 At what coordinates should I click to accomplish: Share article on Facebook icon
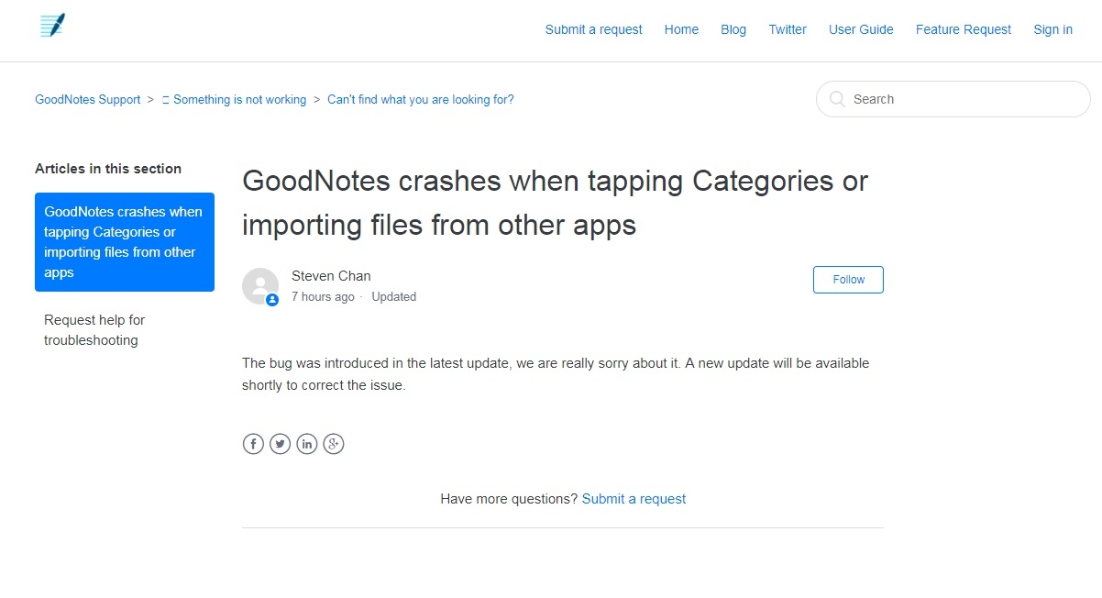tap(253, 444)
